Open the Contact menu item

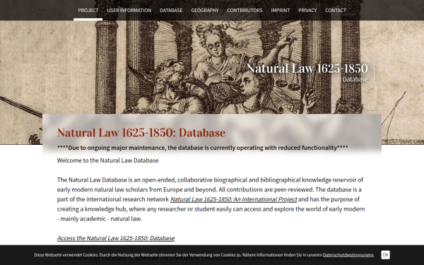tap(335, 11)
